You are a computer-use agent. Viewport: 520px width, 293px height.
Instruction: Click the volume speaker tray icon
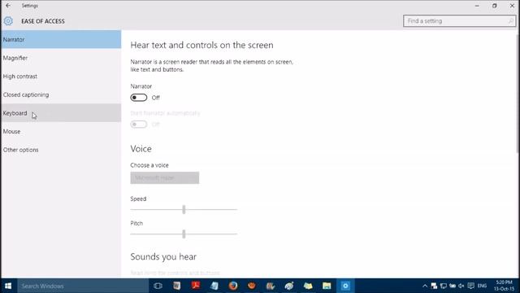pos(461,286)
